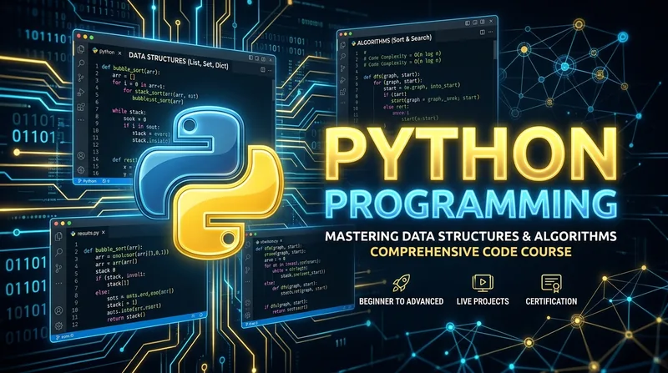668x373 pixels.
Task: Toggle primary sidebar layout icon in Algorithms window
Action: [468, 23]
